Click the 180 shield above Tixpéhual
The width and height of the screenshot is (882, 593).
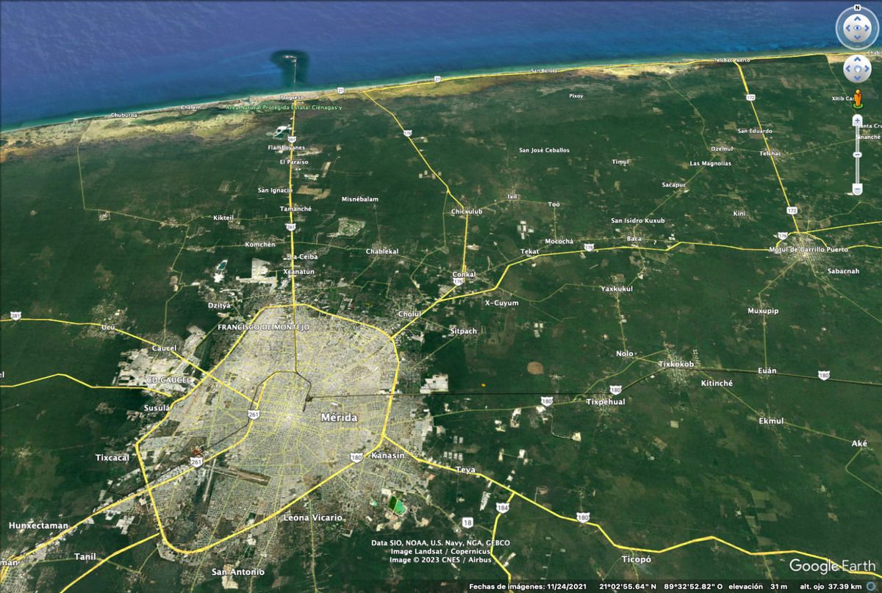tap(615, 389)
